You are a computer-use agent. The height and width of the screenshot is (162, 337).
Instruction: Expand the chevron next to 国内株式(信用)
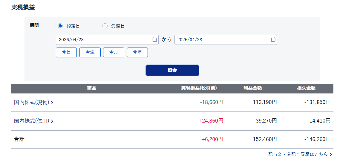pyautogui.click(x=52, y=121)
